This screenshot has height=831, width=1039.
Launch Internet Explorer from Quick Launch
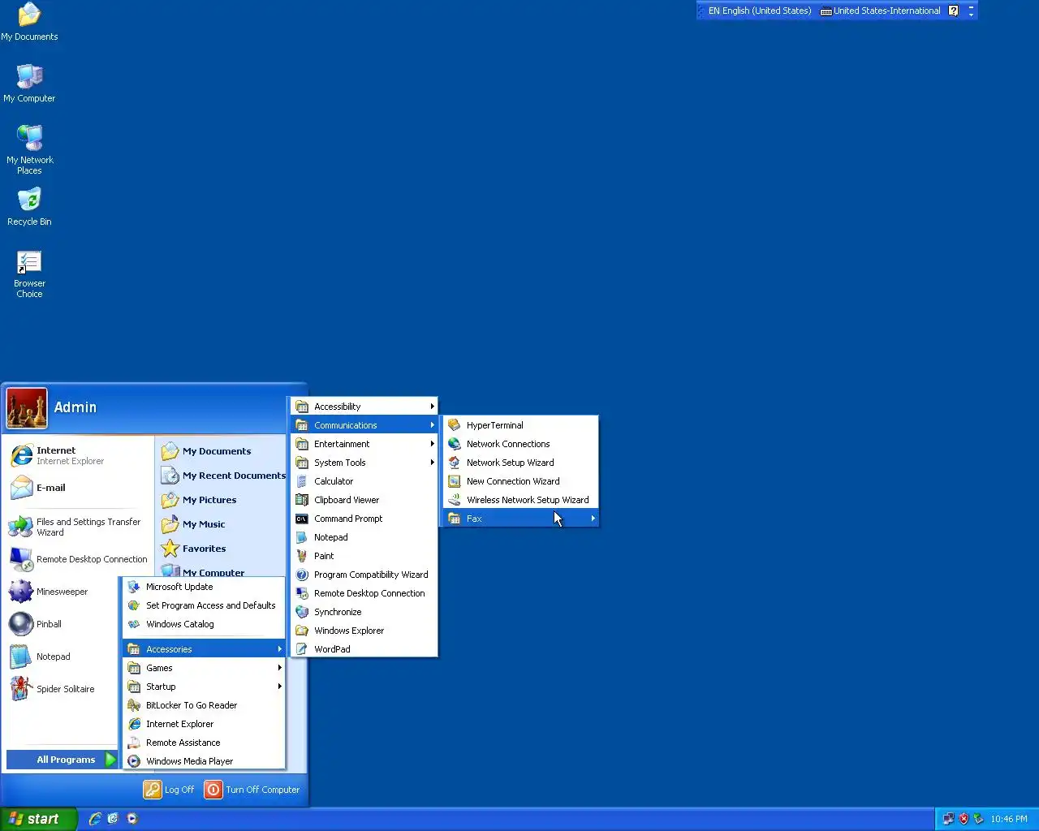[95, 819]
